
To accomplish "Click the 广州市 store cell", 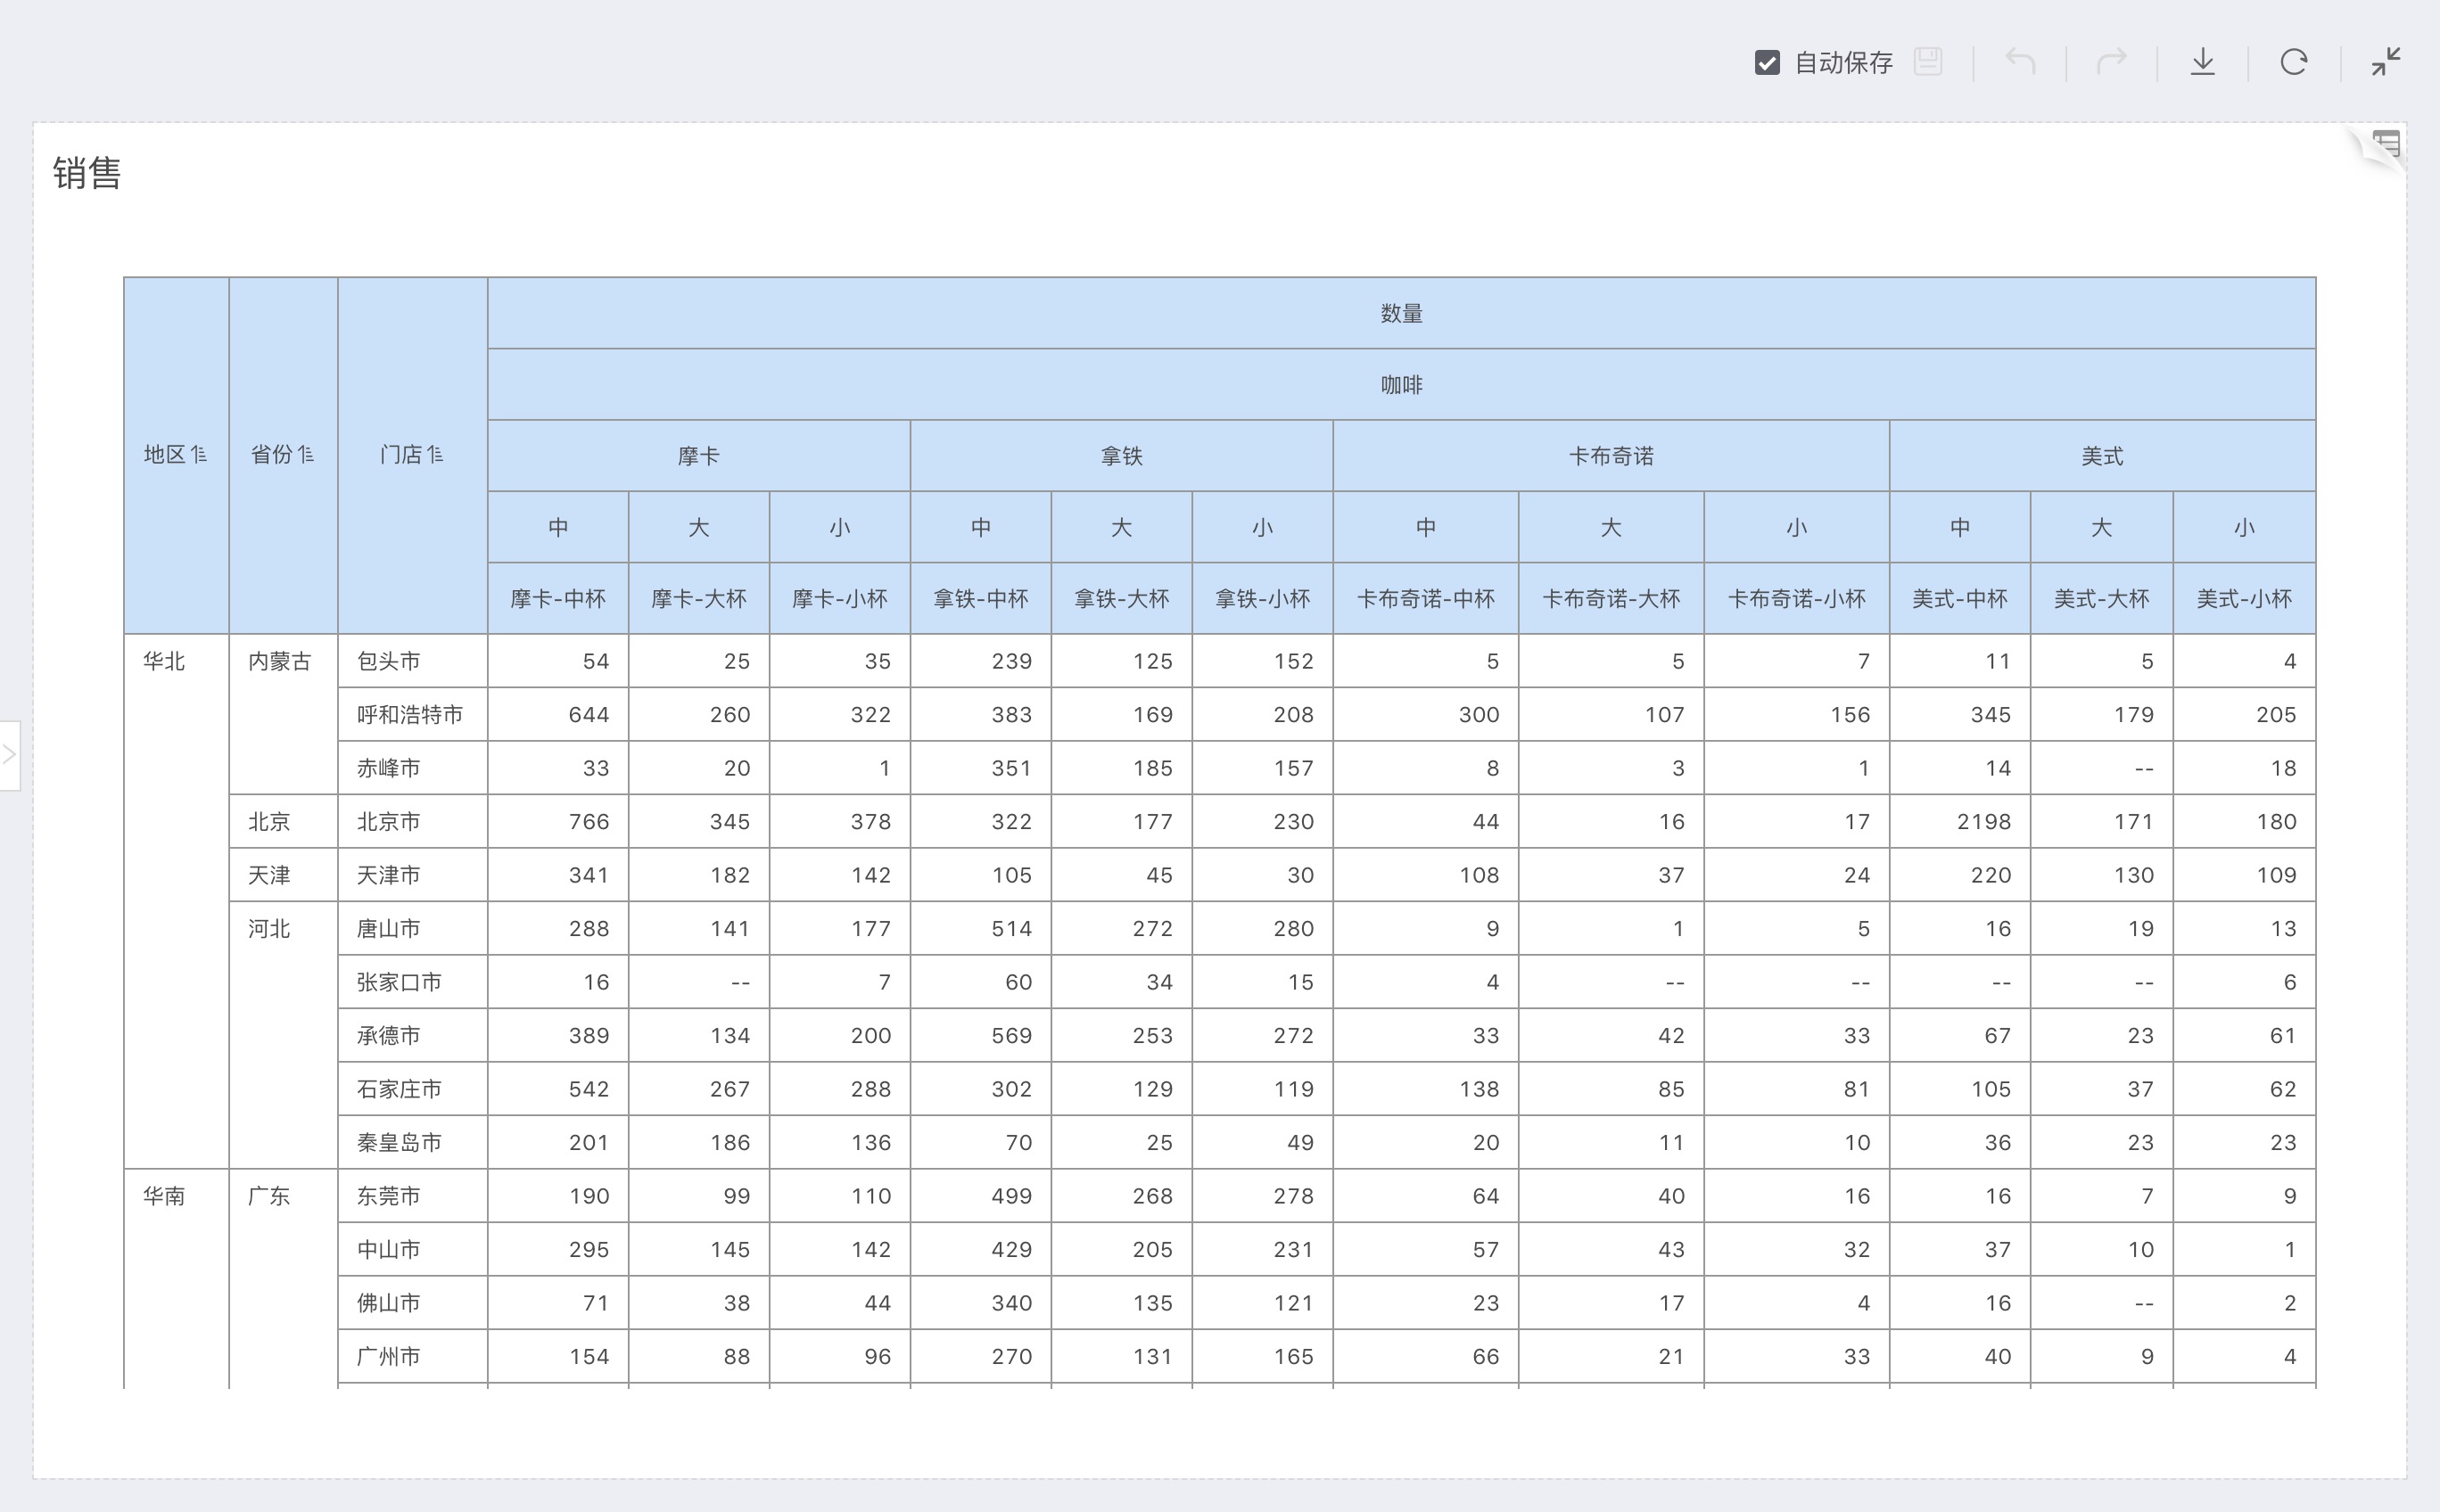I will (412, 1357).
